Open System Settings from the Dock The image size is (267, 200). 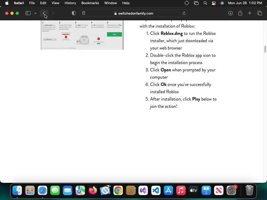231,190
